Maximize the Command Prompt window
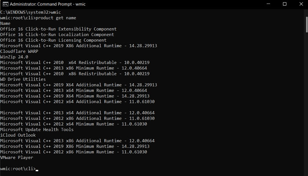308x176 pixels. pyautogui.click(x=285, y=4)
